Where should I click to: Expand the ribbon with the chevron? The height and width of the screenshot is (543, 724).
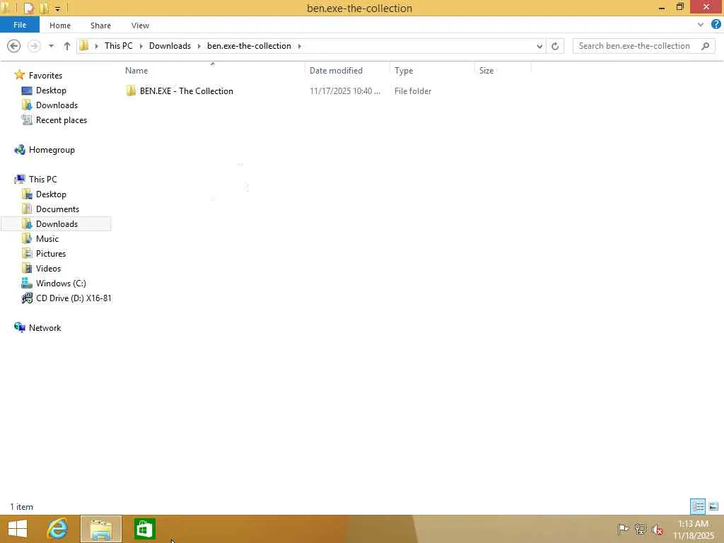click(701, 25)
